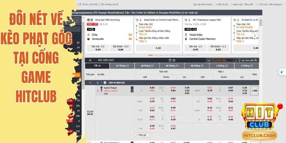Bet Đội nhà -5.5 at 0.84
Image resolution: width=286 pixels, height=143 pixels.
98,48
